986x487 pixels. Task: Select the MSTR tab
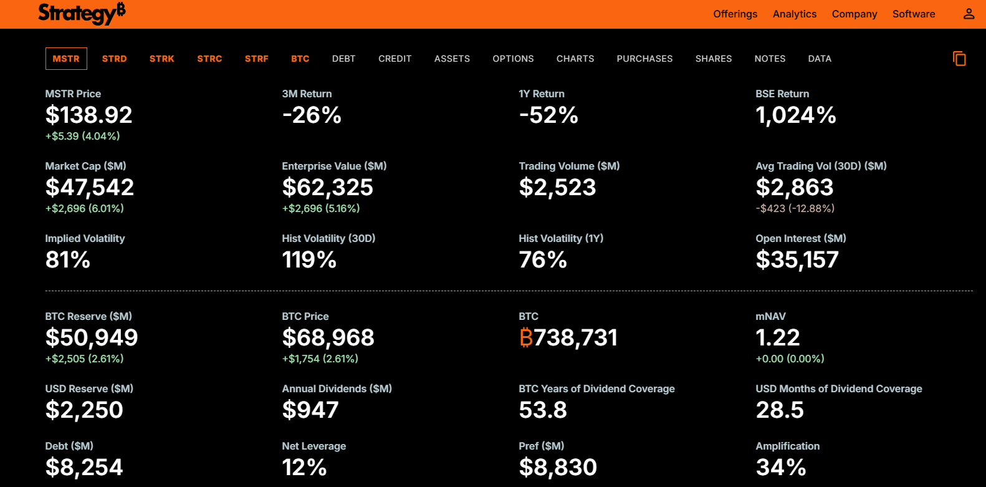pos(66,59)
